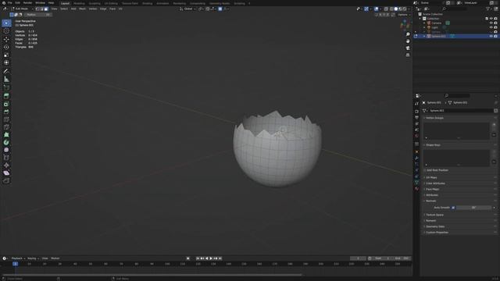
Task: Open the timeline Marker menu
Action: [x=55, y=258]
